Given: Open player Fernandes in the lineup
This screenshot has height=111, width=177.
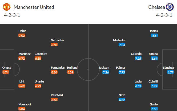Looking at the screenshot, I should 58,68.
